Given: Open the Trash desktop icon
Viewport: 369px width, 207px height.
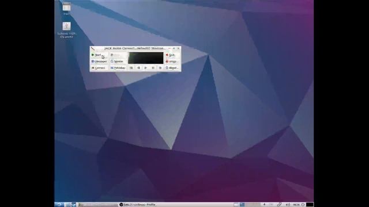Looking at the screenshot, I should [x=67, y=9].
